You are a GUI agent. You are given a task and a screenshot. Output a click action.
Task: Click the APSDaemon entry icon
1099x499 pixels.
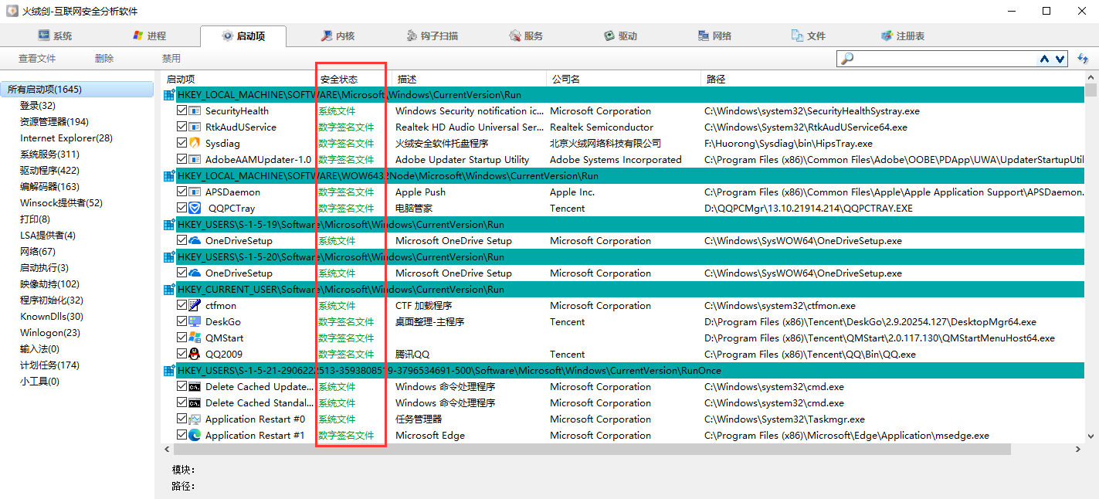[195, 192]
